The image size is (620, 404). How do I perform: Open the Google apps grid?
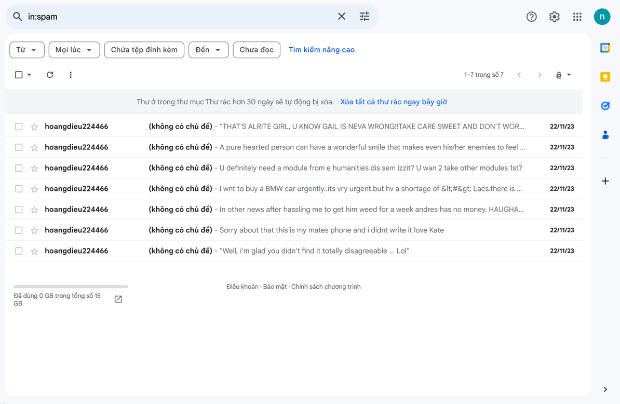(577, 17)
